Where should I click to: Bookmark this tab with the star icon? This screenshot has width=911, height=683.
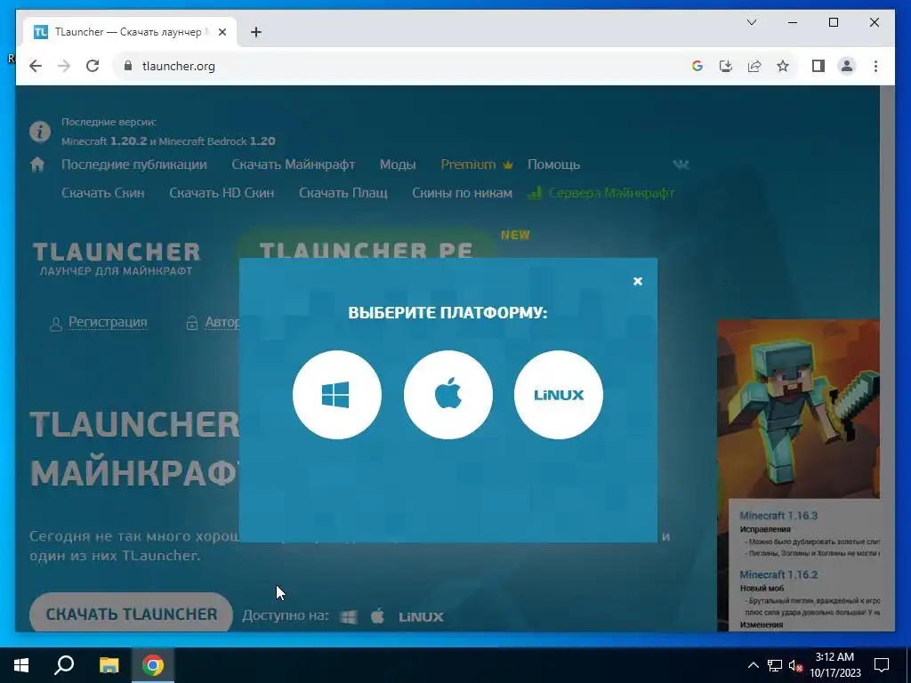[783, 66]
